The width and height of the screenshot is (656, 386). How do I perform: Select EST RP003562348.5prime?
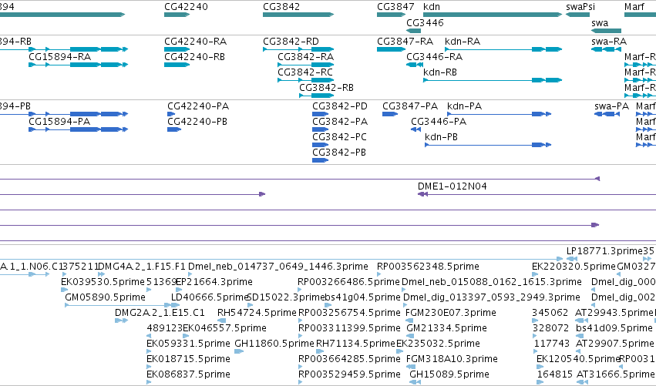pos(428,267)
